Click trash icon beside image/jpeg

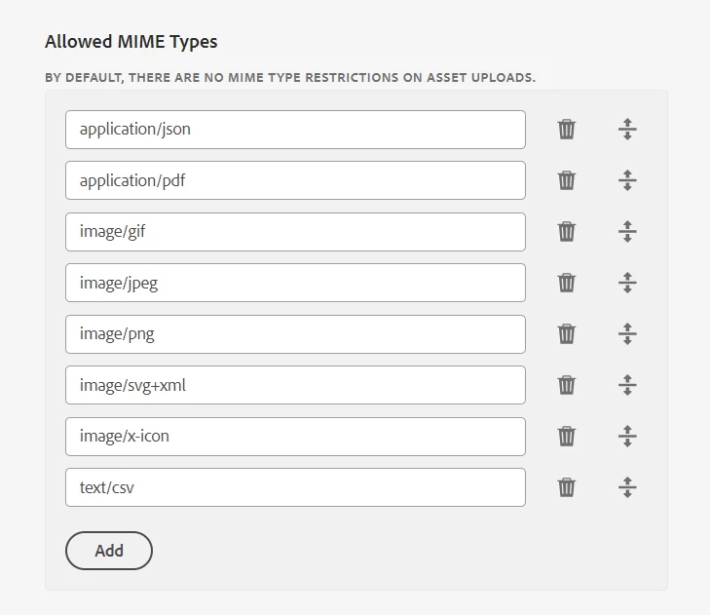(566, 283)
